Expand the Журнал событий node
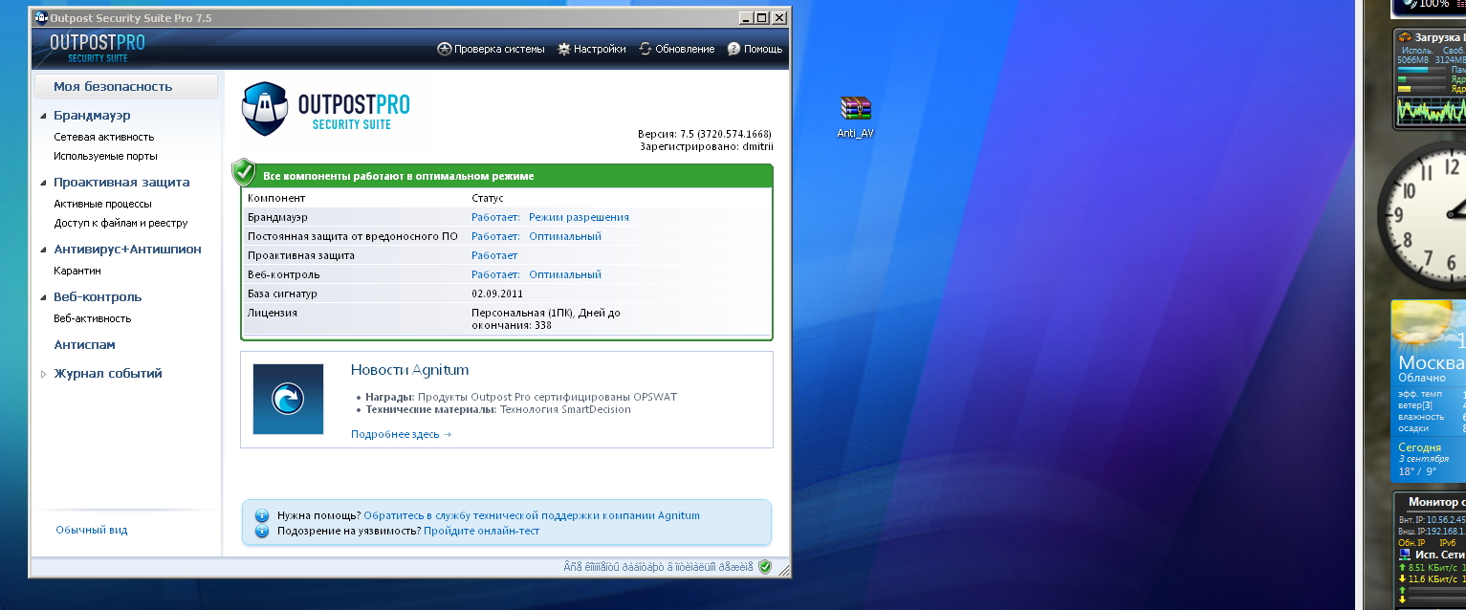 43,374
